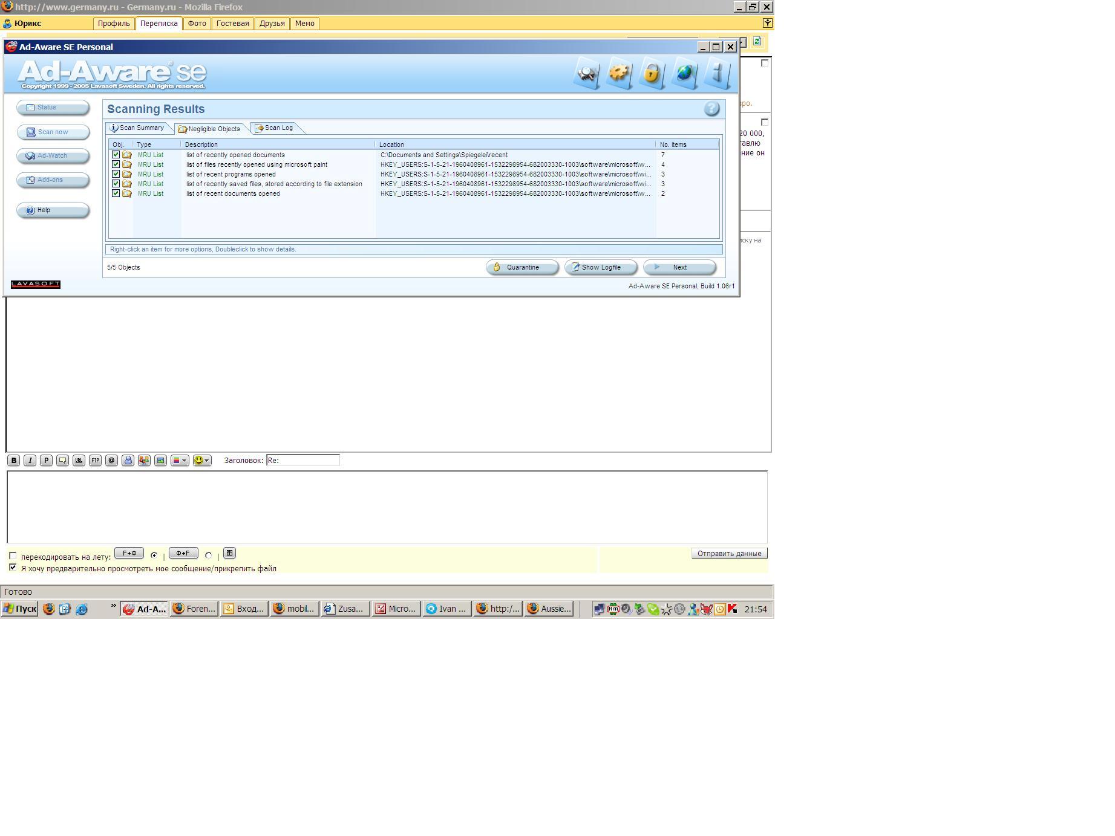Uncheck 'list of recent programs opened' checkbox
Screen dimensions: 1115x836
point(116,174)
